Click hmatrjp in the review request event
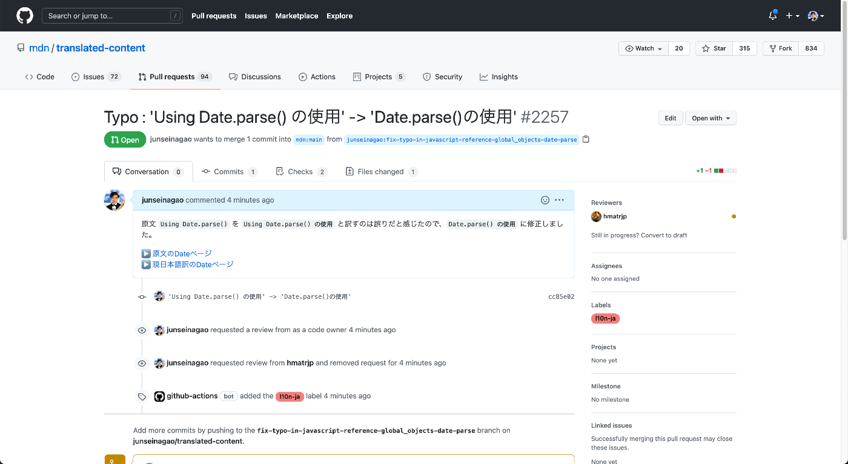The image size is (848, 464). (300, 363)
